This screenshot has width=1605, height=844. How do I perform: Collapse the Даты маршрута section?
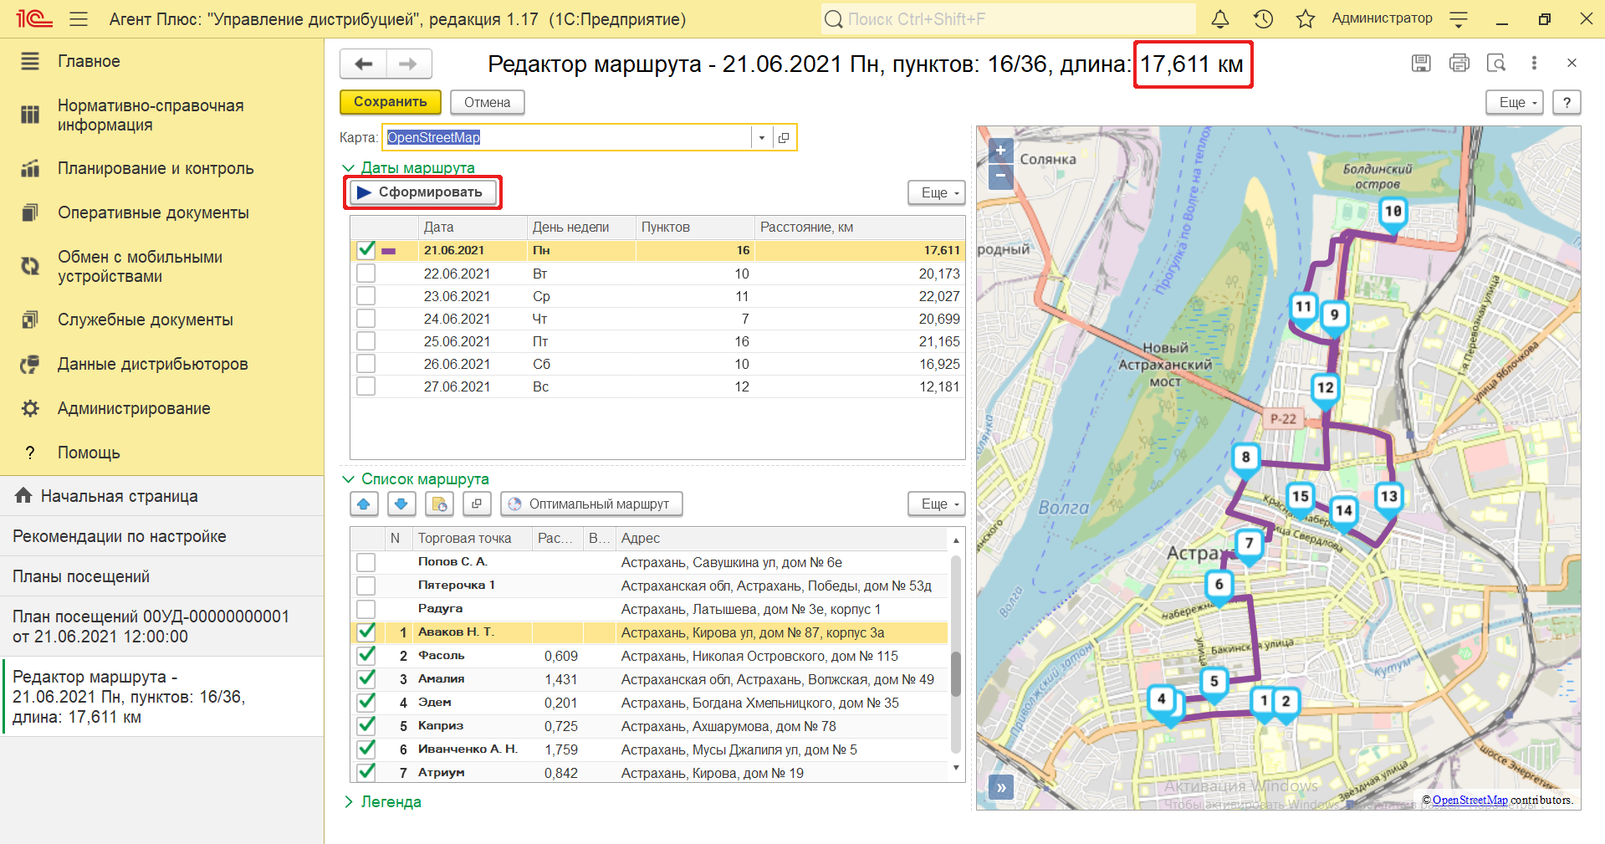349,167
